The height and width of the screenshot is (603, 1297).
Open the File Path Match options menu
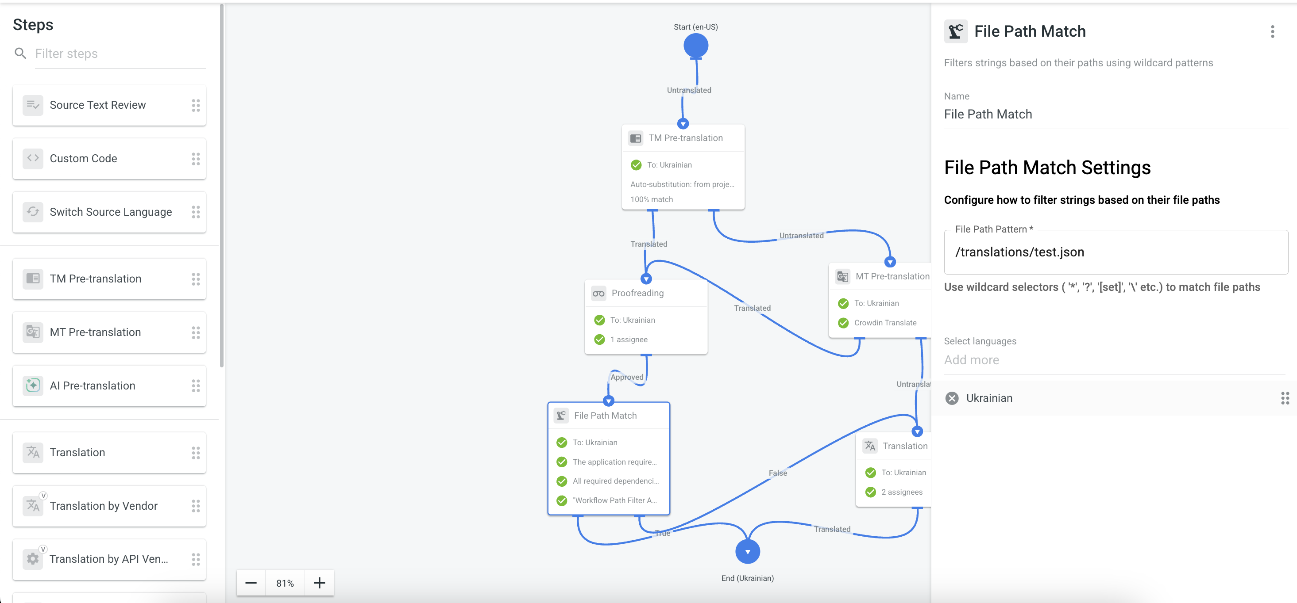click(1272, 32)
